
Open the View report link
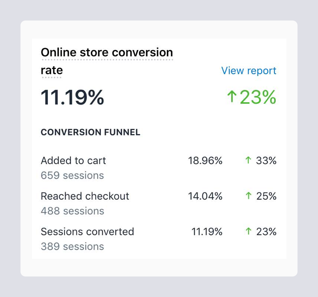(248, 71)
